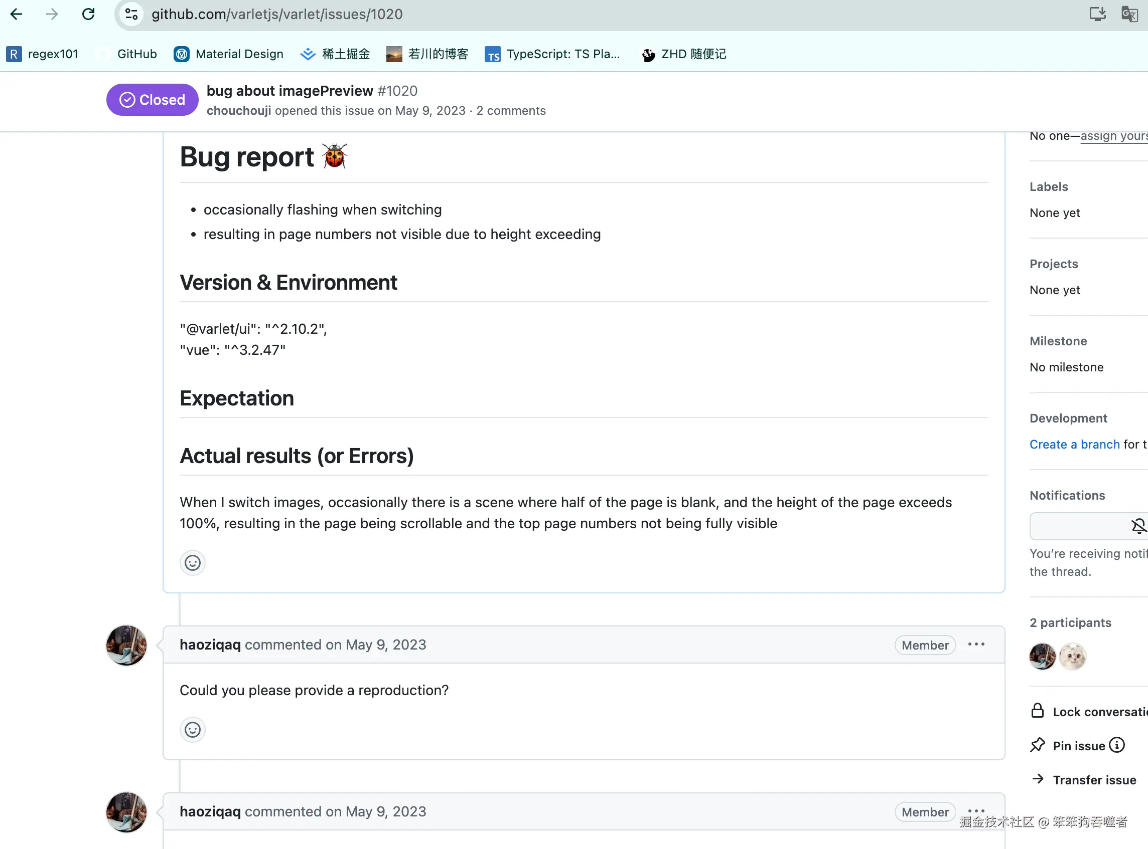This screenshot has height=849, width=1148.
Task: Open options menu on first haoziqaq comment
Action: (x=975, y=645)
